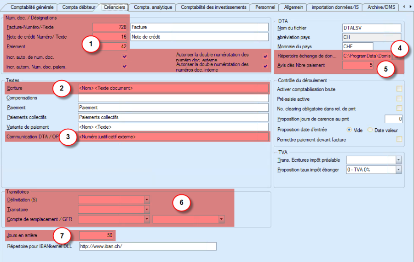Screen dimensions: 414x262
Task: Toggle double numérotation des numéro doc. externe
Action: [x=265, y=57]
